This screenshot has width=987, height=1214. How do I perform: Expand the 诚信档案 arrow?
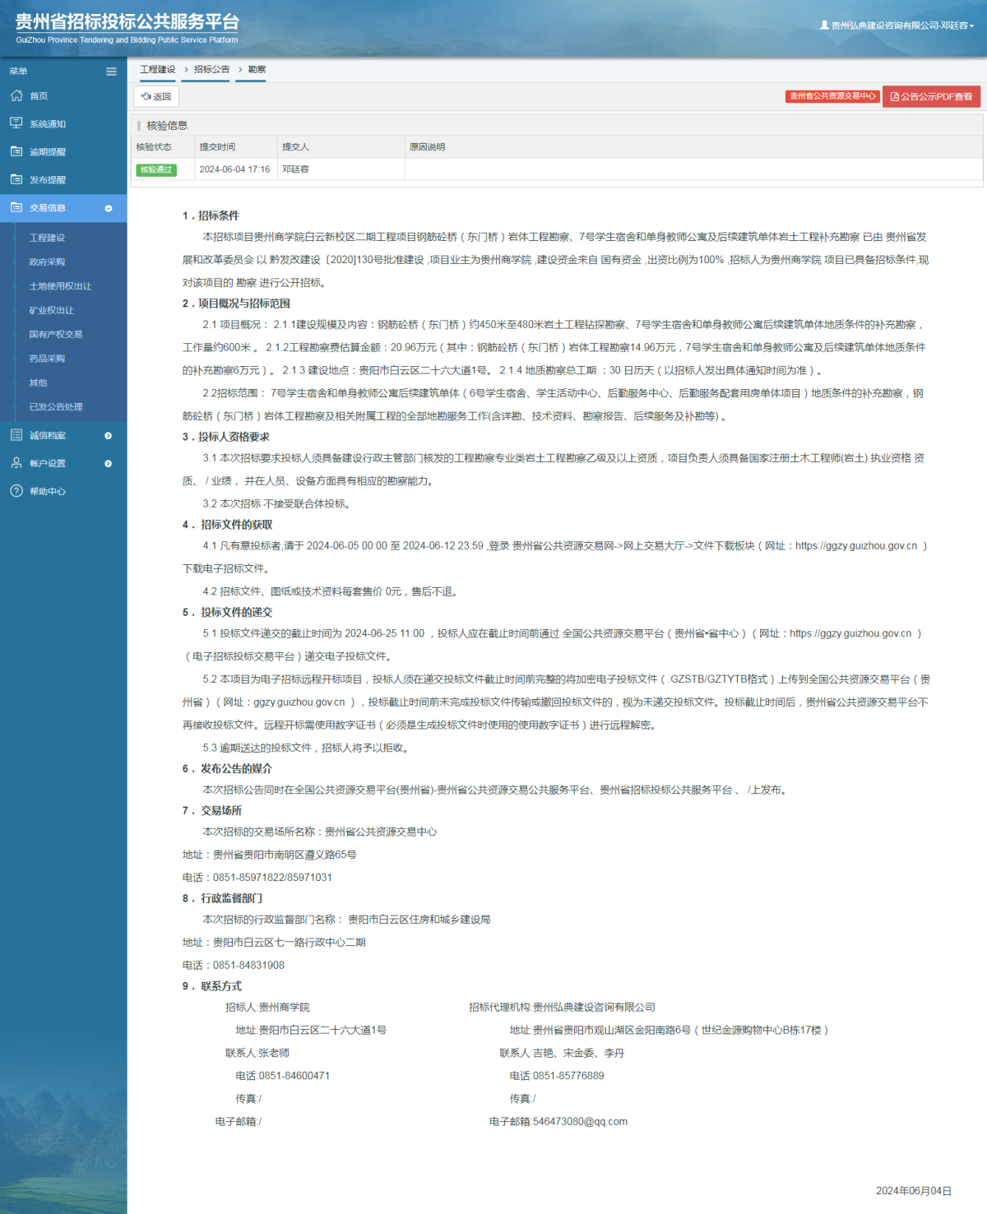108,436
